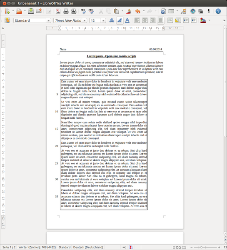Change language 'Deutsch (Deutschland)' in the status bar
This screenshot has width=227, height=250.
88,247
